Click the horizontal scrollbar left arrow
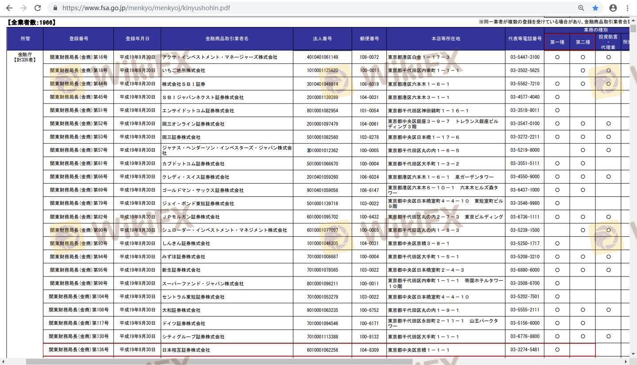Viewport: 637px width, 365px height. (4, 361)
